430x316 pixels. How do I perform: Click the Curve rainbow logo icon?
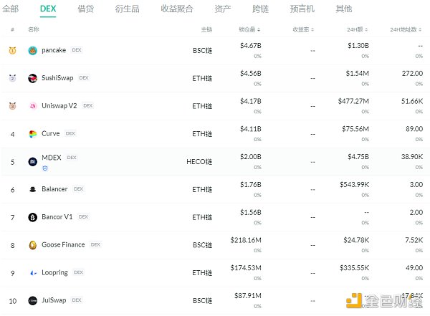click(x=33, y=134)
